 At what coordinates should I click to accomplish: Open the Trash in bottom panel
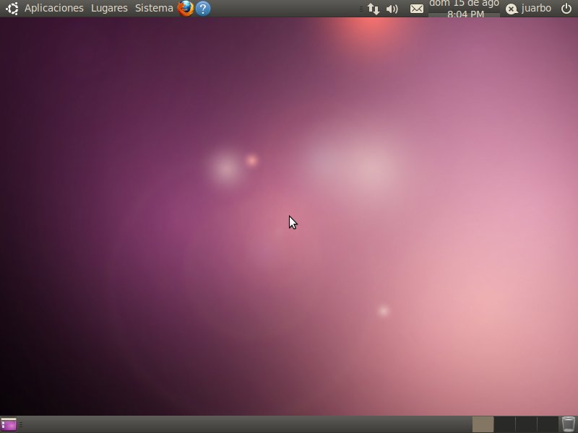[569, 424]
